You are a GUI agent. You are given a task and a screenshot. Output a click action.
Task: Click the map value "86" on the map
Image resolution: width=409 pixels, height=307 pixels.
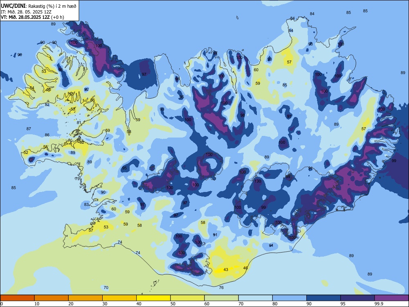coord(47,135)
